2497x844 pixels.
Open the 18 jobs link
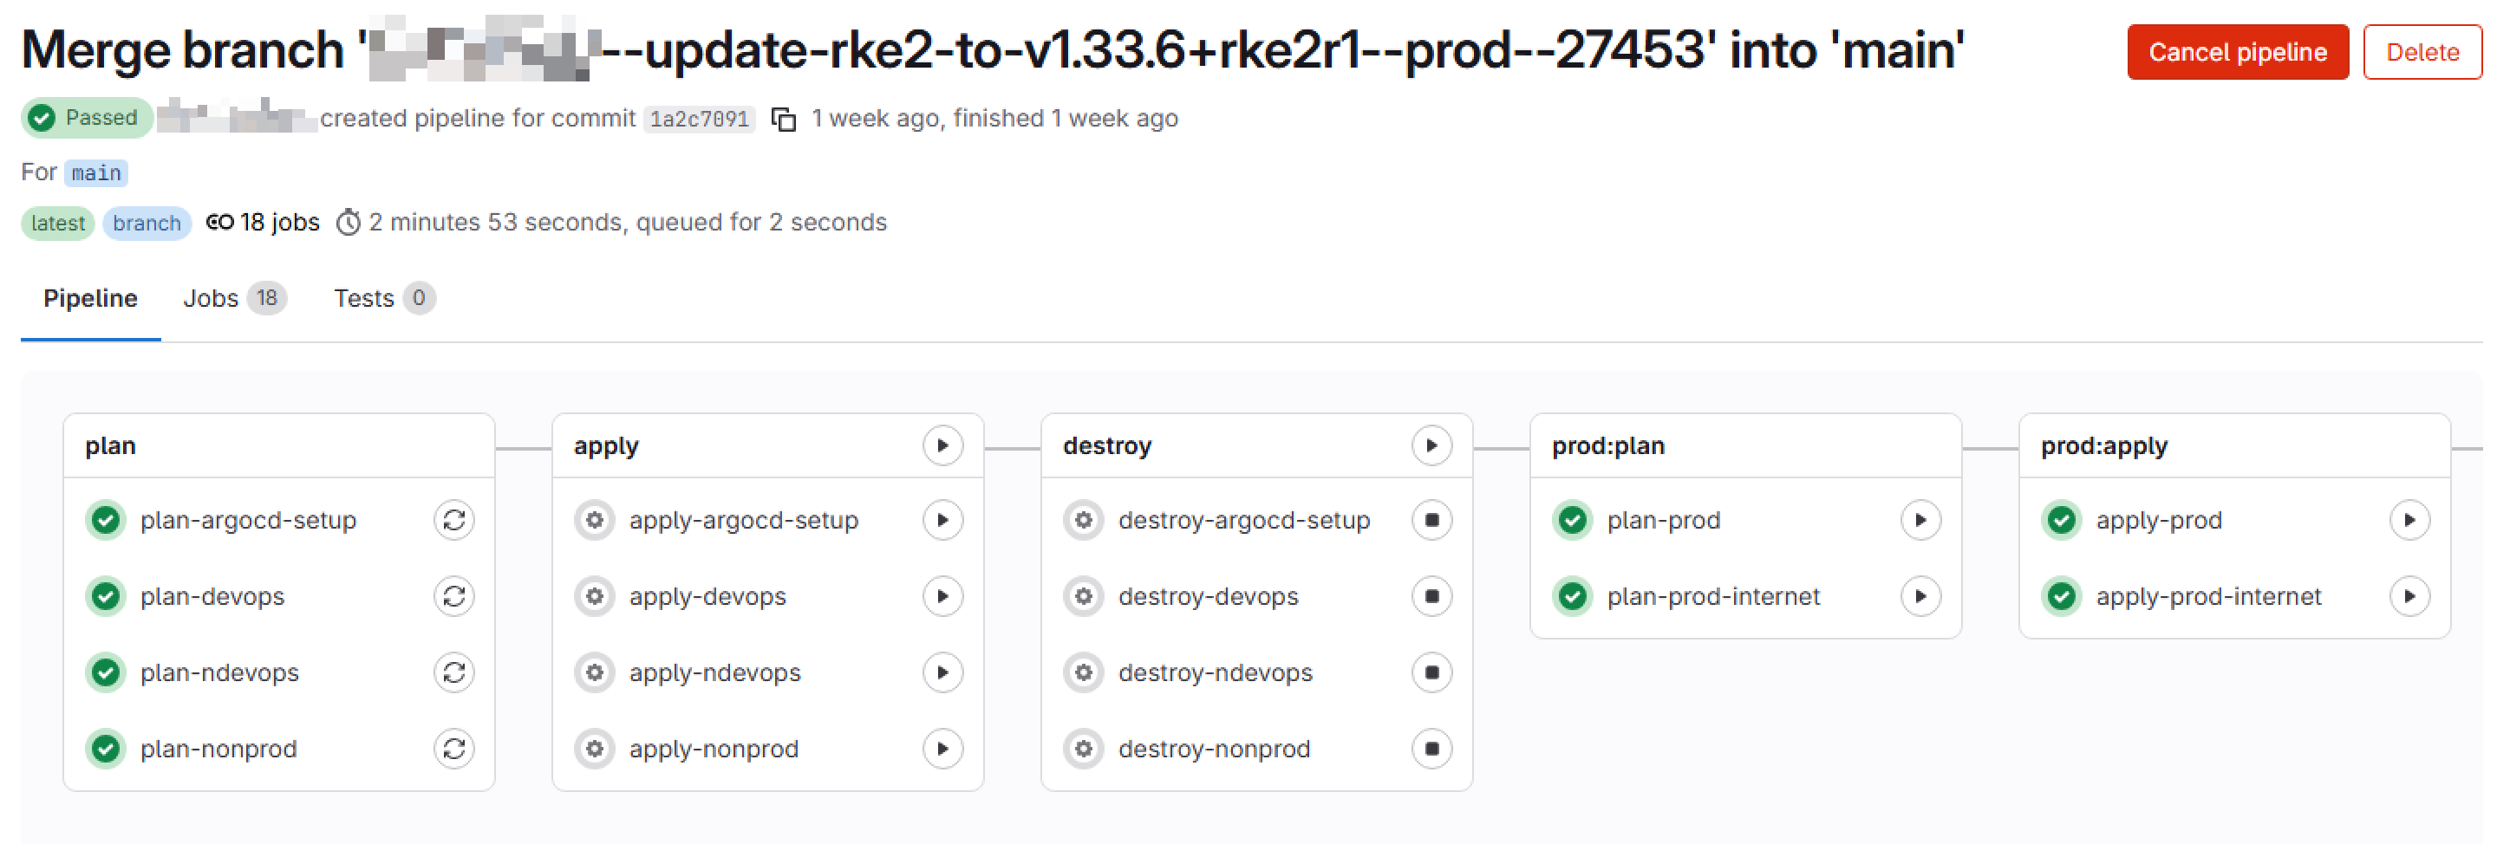pyautogui.click(x=278, y=222)
